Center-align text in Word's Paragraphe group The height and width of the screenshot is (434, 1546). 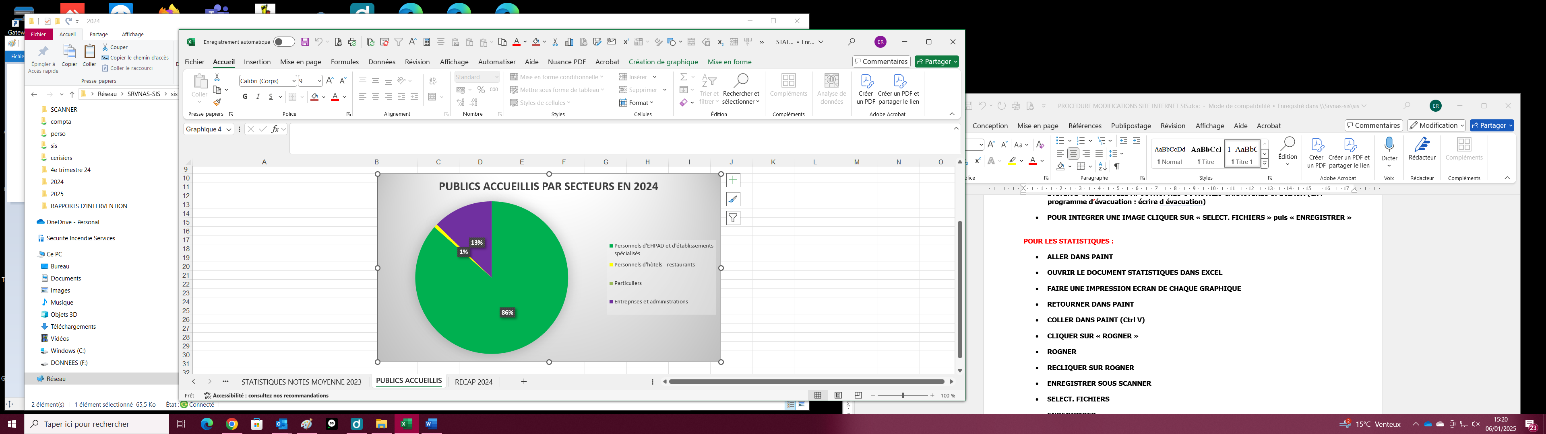tap(1074, 154)
